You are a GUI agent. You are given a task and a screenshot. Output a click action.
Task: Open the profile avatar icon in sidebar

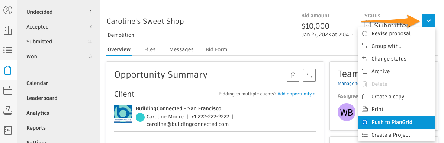tap(8, 10)
